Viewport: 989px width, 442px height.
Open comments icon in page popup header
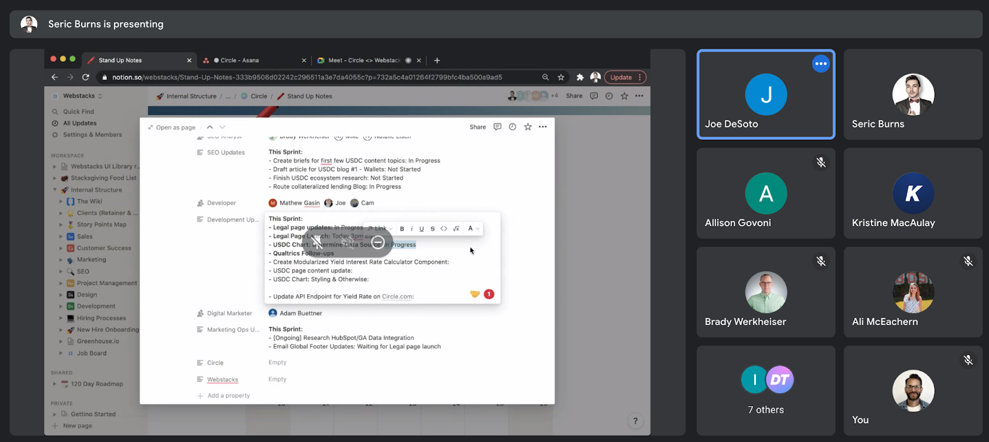pyautogui.click(x=497, y=127)
